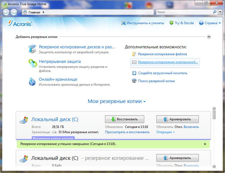Click the create bootable media icon
Image resolution: width=225 pixels, height=173 pixels.
[x=134, y=73]
